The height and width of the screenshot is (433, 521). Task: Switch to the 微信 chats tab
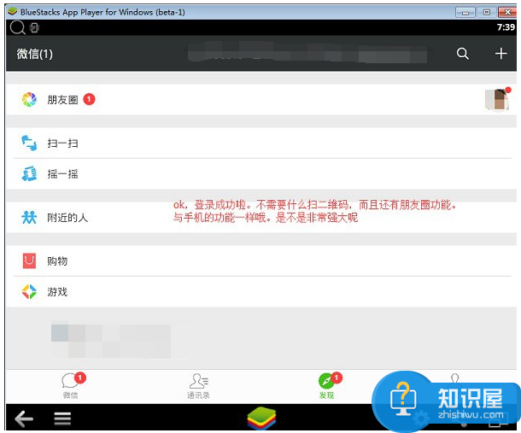pos(70,386)
